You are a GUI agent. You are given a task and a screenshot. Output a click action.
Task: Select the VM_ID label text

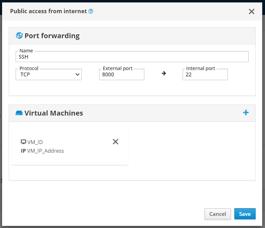click(x=35, y=142)
